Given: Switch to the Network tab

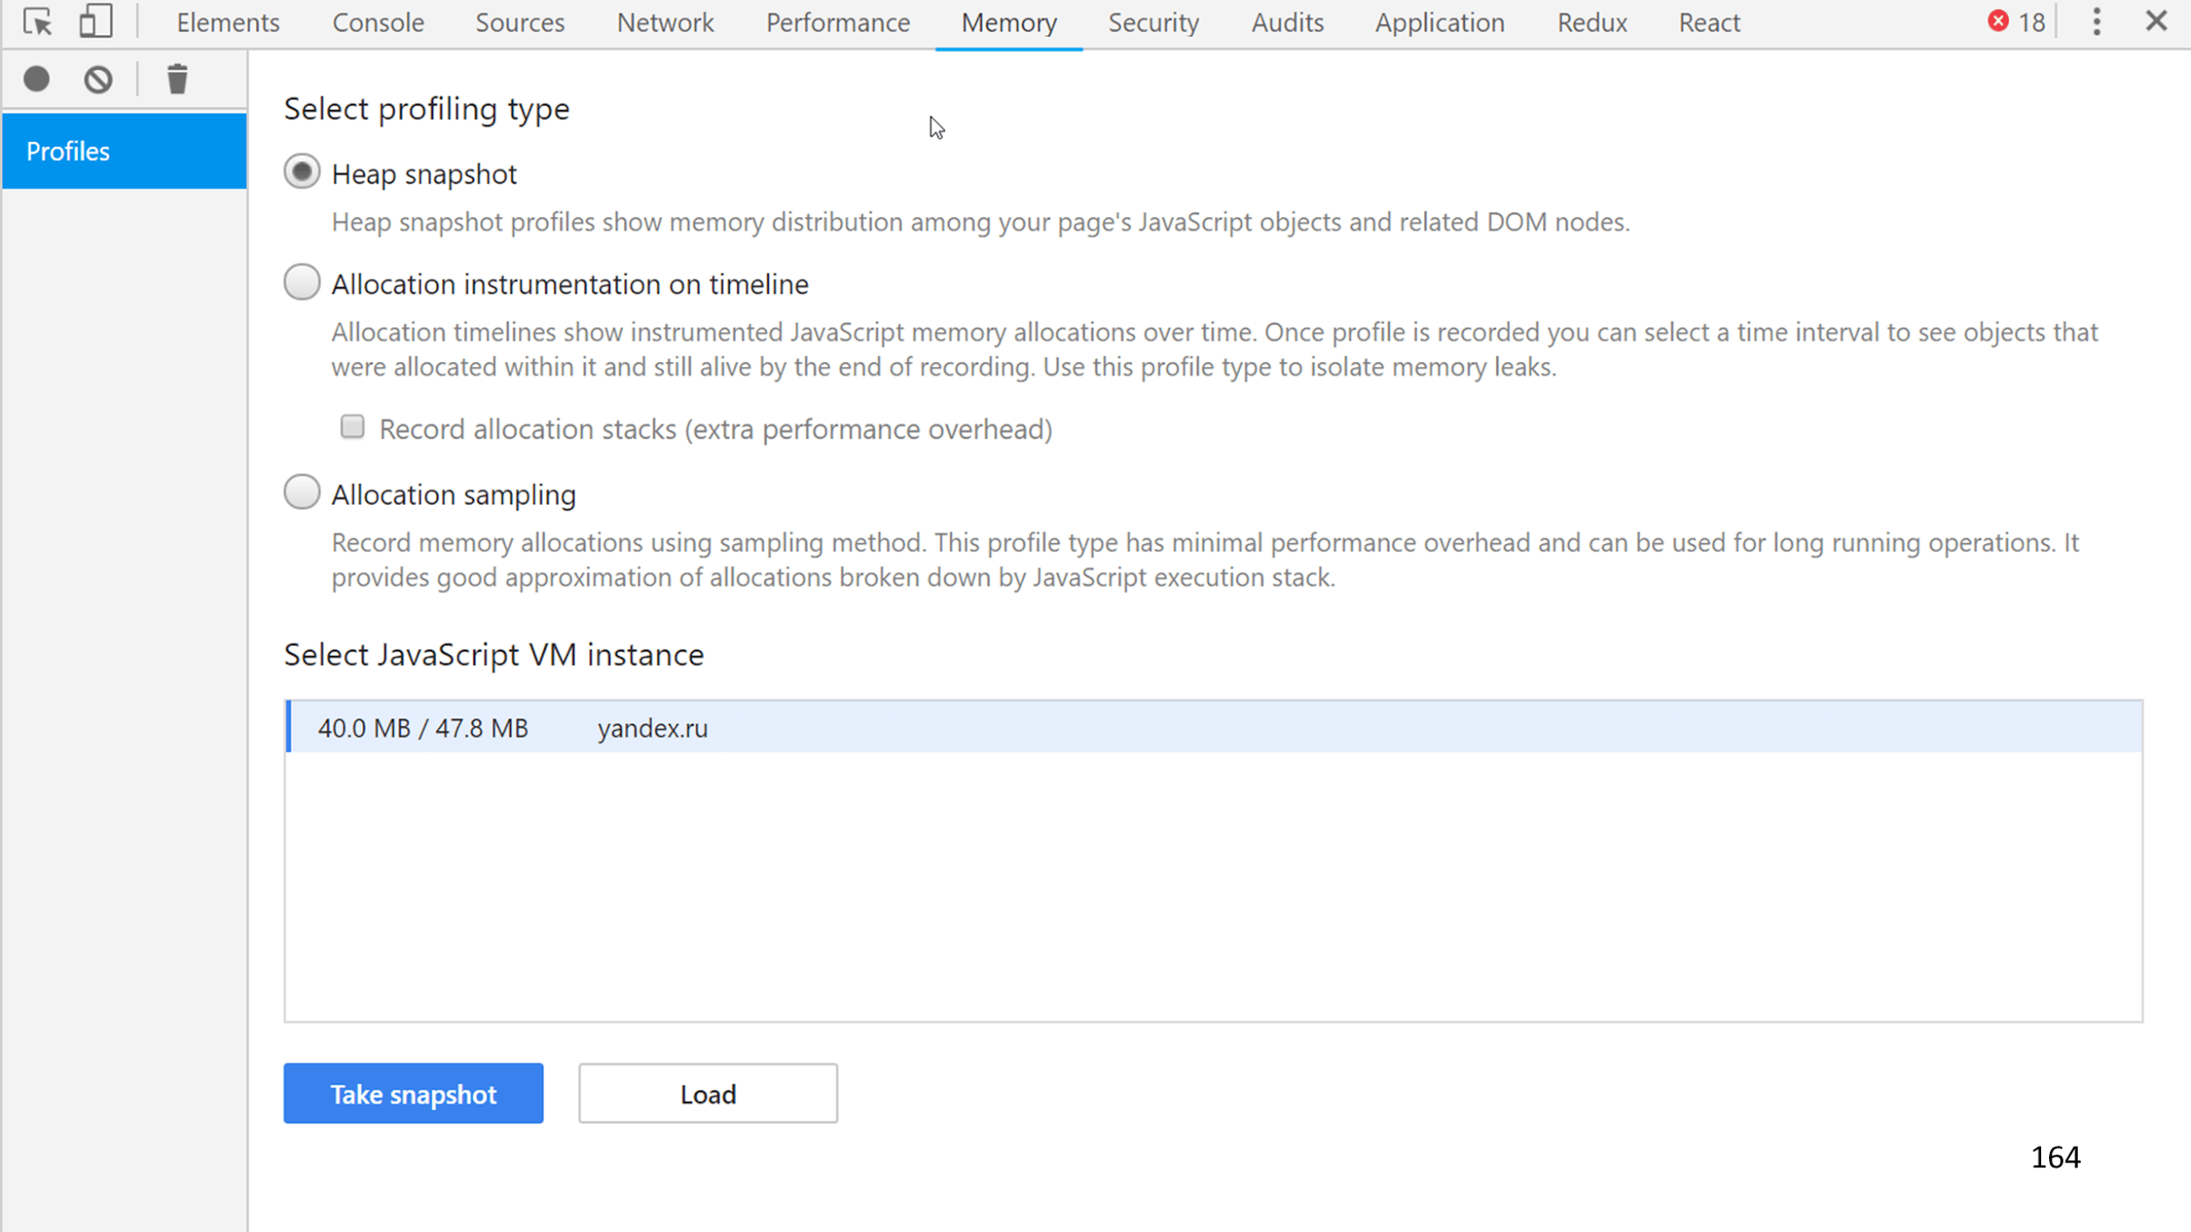Looking at the screenshot, I should 665,23.
